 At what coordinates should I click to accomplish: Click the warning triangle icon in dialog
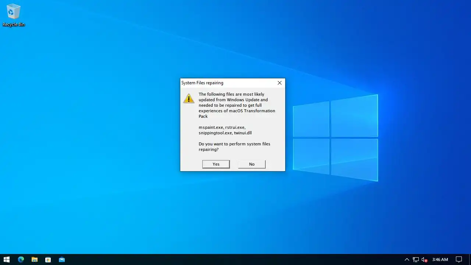coord(189,98)
